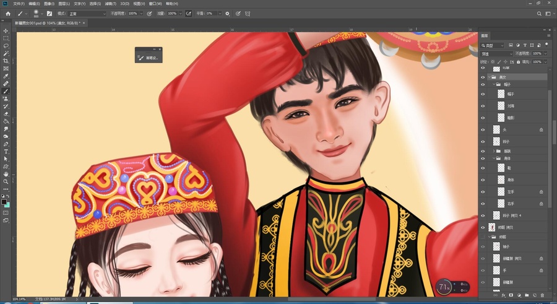Select the Path Selection tool
The width and height of the screenshot is (557, 304).
(x=6, y=159)
